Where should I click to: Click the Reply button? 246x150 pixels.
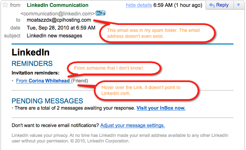coord(219,5)
